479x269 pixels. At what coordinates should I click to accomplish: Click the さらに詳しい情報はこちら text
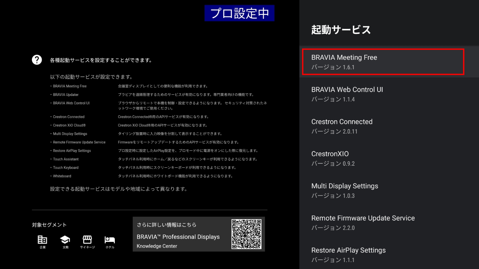point(167,225)
